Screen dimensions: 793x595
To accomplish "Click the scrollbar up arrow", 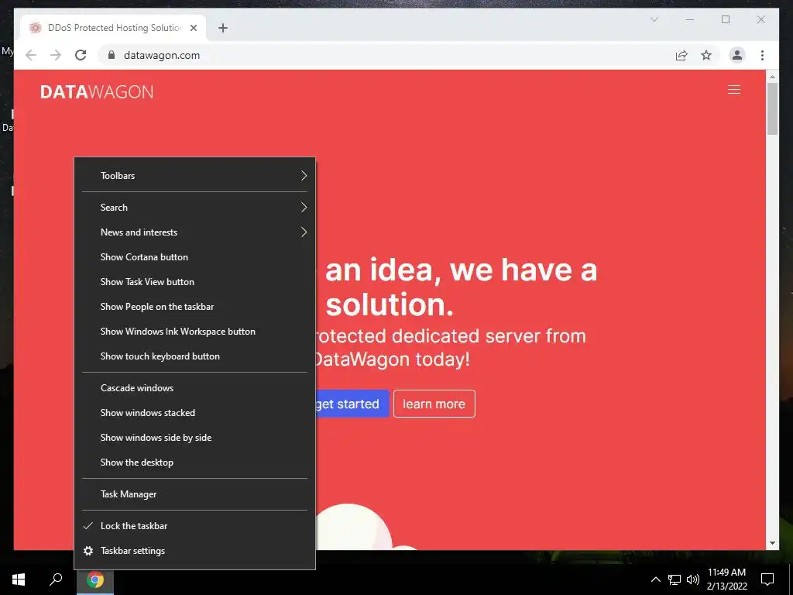I will point(772,77).
